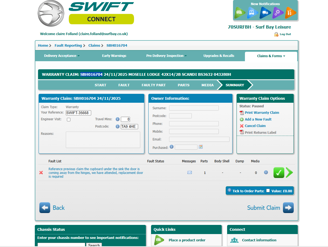The image size is (328, 247).
Task: Go to the MEDIA step
Action: coord(207,85)
